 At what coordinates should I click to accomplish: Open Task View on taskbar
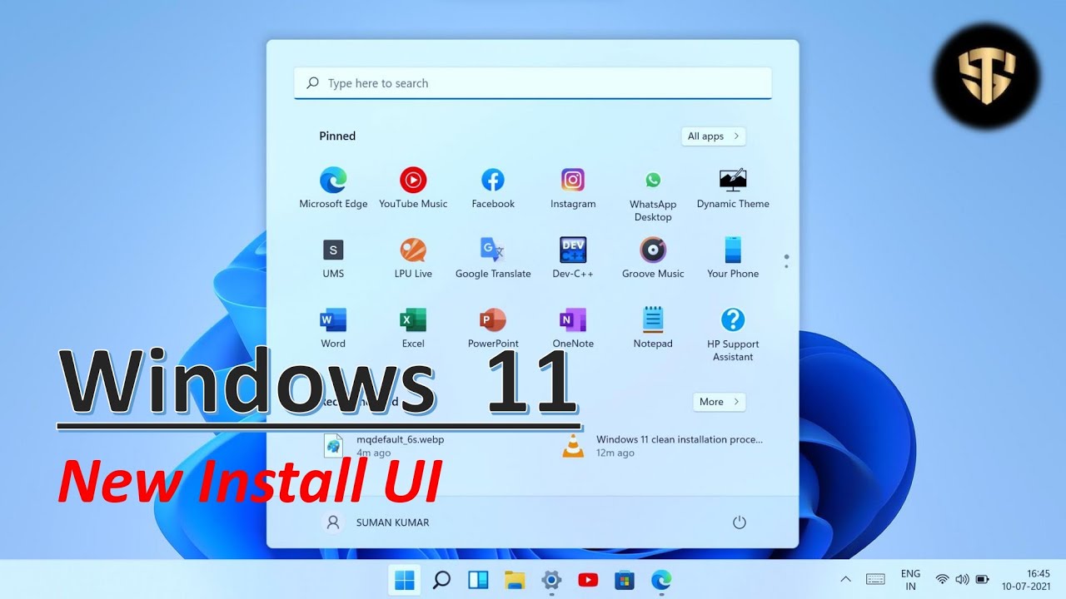click(478, 580)
